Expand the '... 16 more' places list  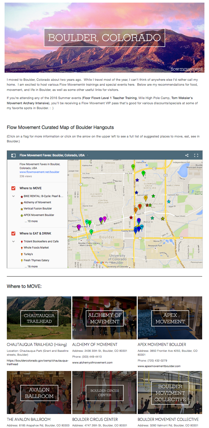(x=31, y=266)
